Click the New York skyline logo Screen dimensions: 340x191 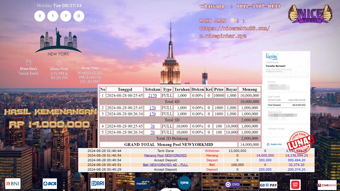58,42
